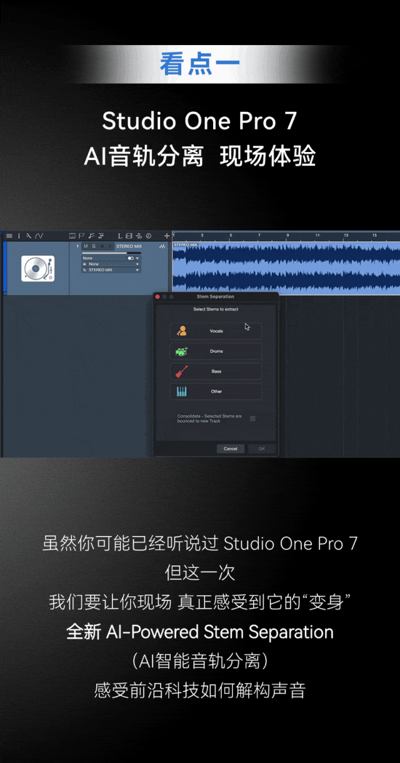Click OK in the Stem Separation dialog
Image resolution: width=400 pixels, height=763 pixels.
[x=262, y=448]
